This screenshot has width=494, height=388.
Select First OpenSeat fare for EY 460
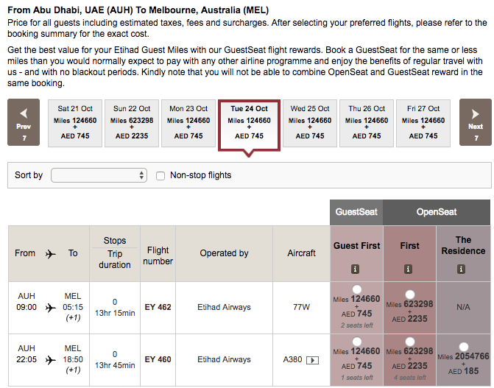tap(410, 342)
